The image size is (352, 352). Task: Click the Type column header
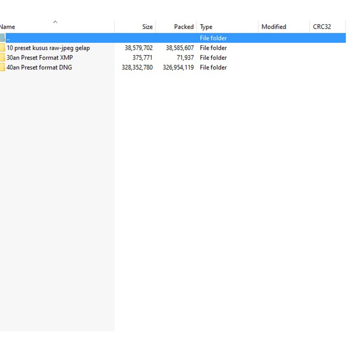point(206,27)
